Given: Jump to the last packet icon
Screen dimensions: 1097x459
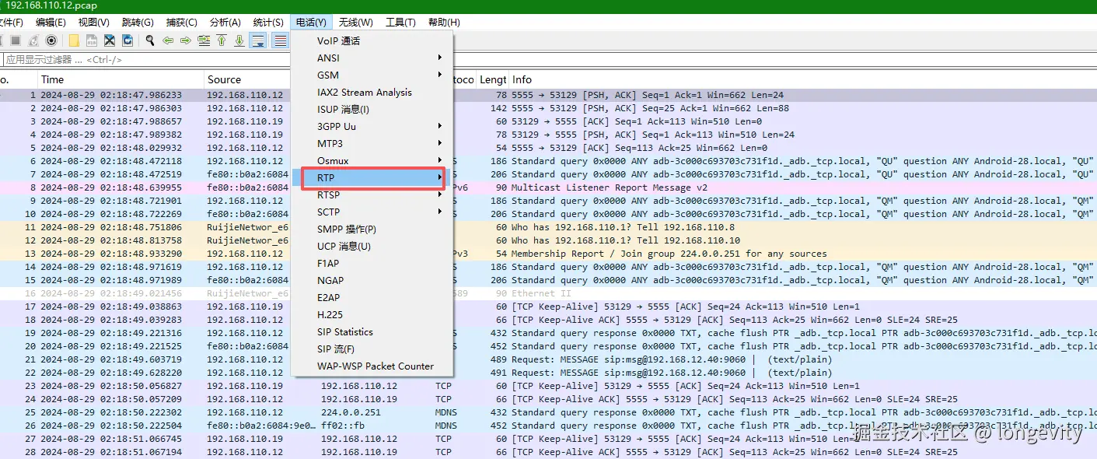Looking at the screenshot, I should point(239,40).
